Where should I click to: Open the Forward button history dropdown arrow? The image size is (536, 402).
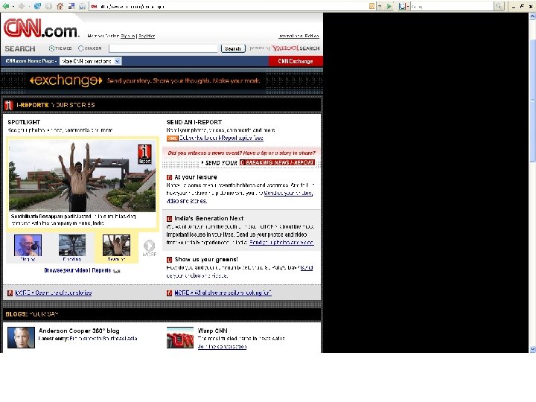tap(29, 6)
